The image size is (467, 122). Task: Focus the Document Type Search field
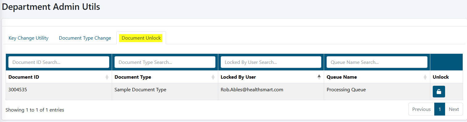click(165, 62)
